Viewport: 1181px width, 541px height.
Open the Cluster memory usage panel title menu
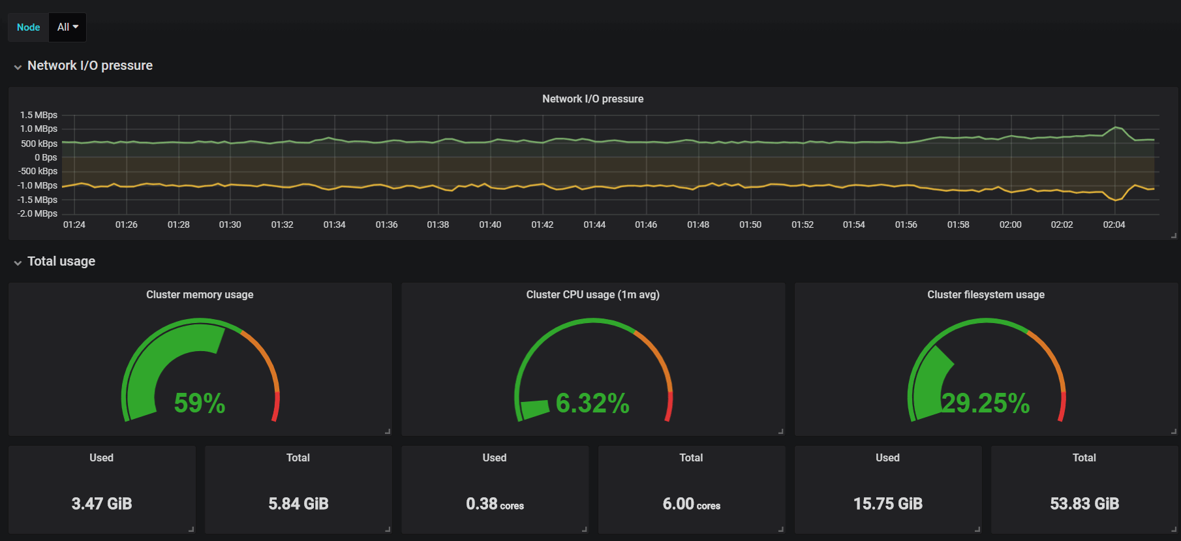[x=200, y=294]
